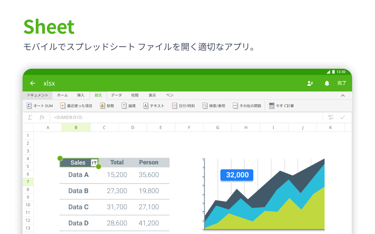This screenshot has height=234, width=375.
Task: Select column K header
Action: 331,128
